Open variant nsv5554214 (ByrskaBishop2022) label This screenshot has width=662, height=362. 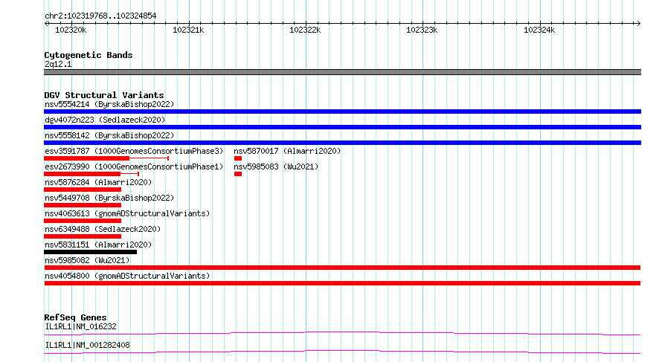(109, 104)
